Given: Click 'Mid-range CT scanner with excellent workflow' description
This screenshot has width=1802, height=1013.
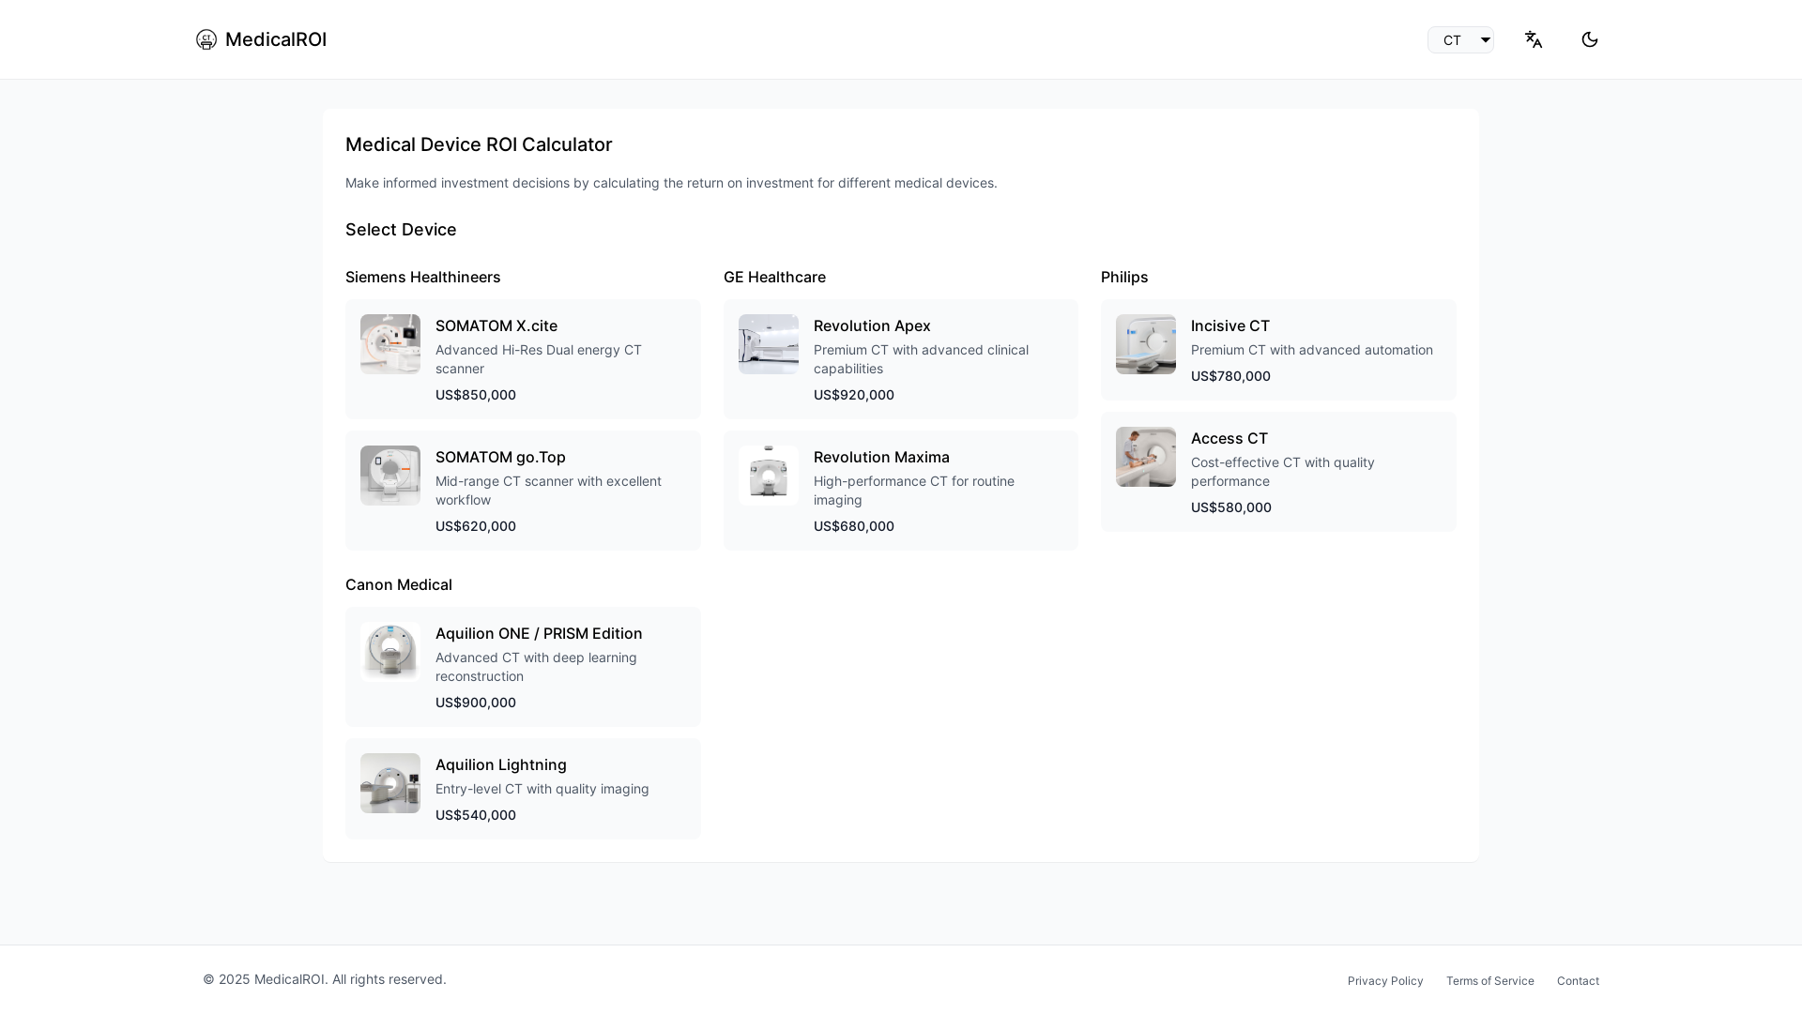Looking at the screenshot, I should point(548,491).
